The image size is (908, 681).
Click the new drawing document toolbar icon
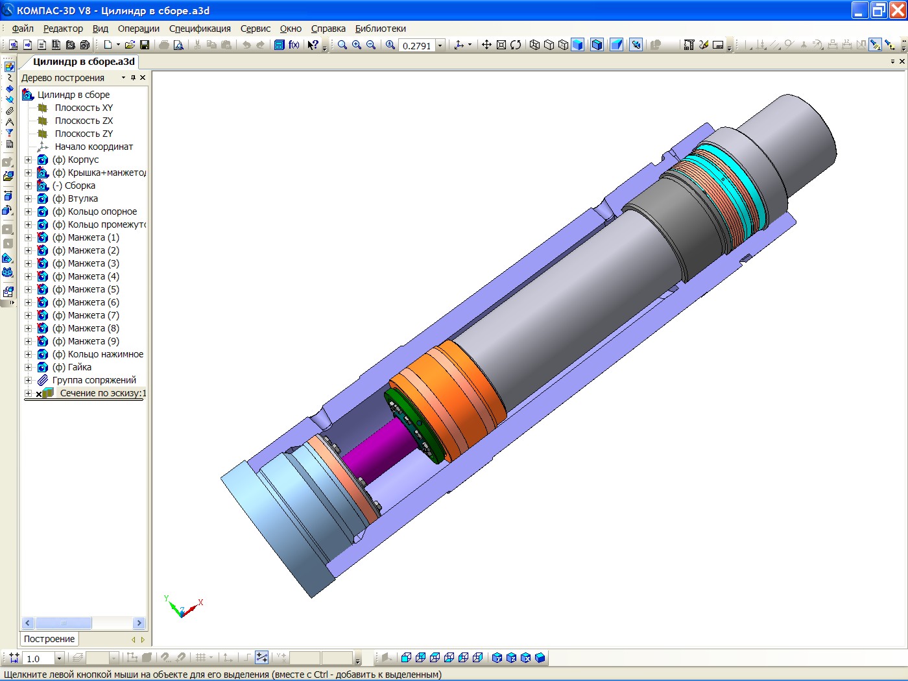tap(13, 45)
